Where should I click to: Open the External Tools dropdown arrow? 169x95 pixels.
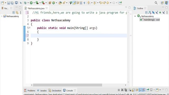tap(46, 3)
